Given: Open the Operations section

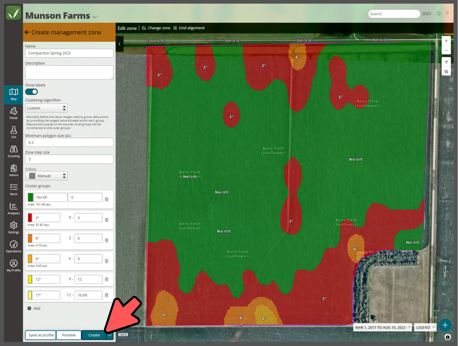Looking at the screenshot, I should pos(14,246).
